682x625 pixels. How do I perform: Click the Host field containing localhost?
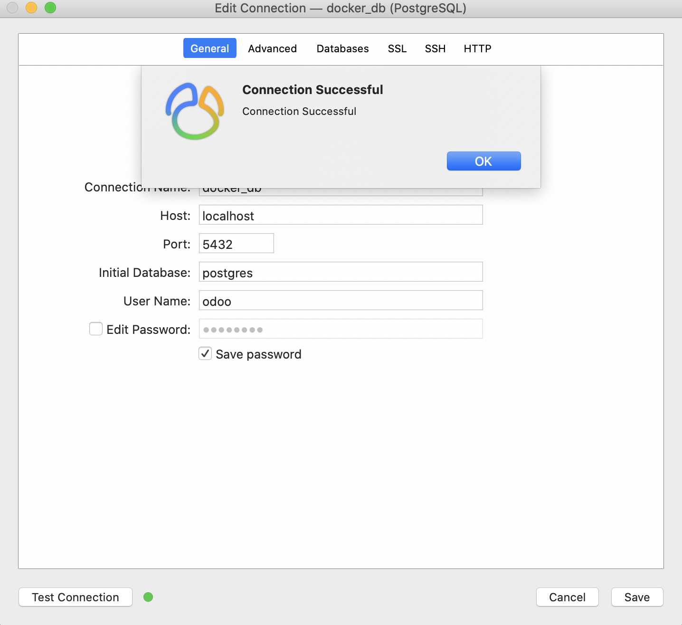[341, 215]
